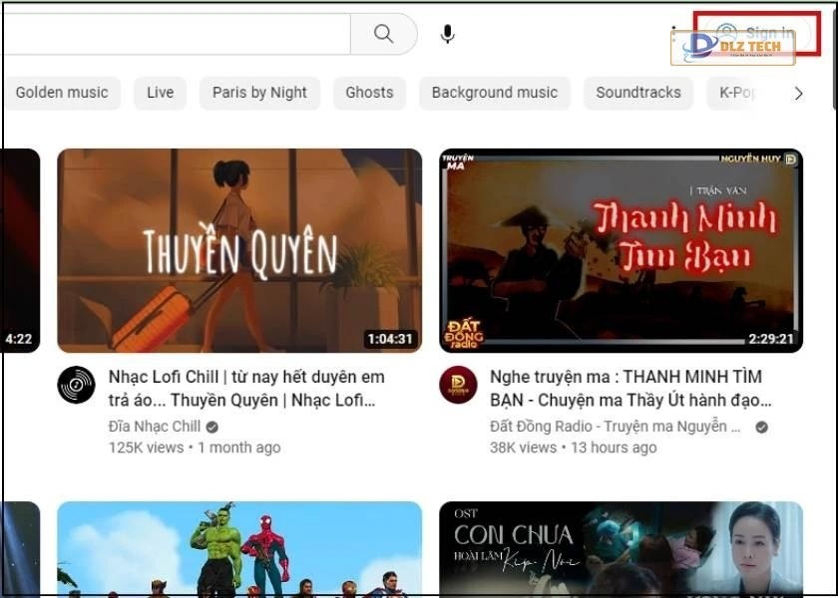Select the Ghosts filter chip
The height and width of the screenshot is (598, 838).
coord(369,92)
